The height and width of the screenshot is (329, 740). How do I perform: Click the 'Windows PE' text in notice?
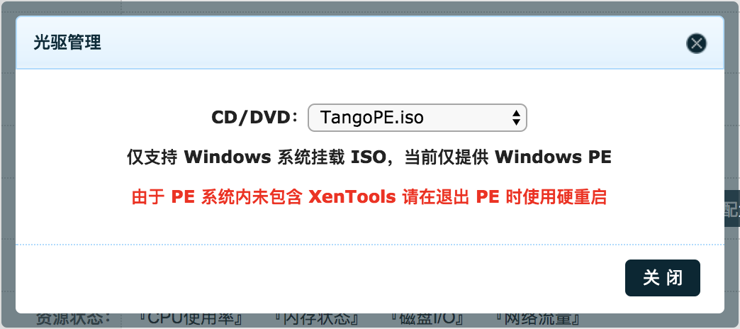553,157
